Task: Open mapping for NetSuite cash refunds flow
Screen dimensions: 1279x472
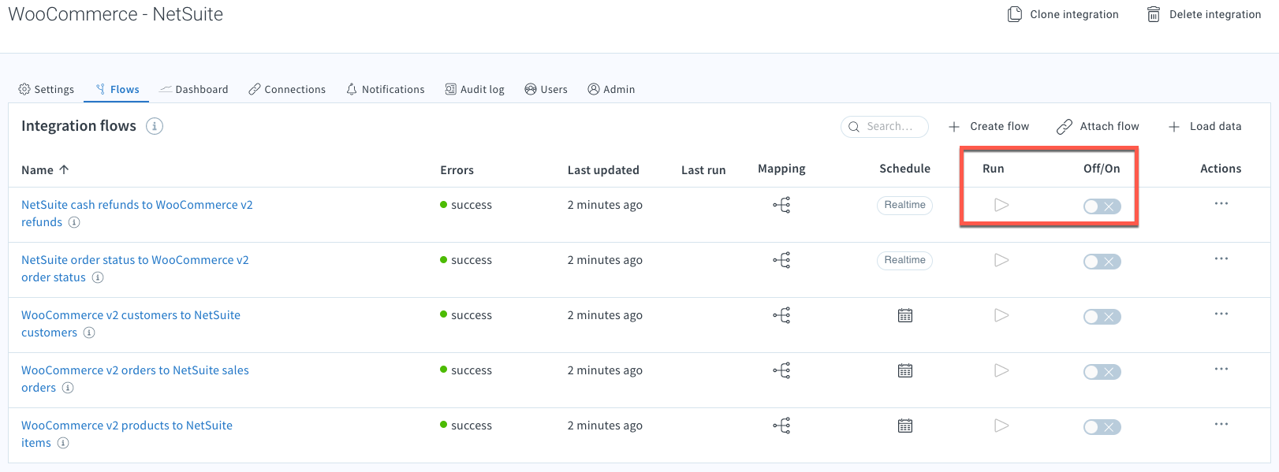Action: pos(781,206)
